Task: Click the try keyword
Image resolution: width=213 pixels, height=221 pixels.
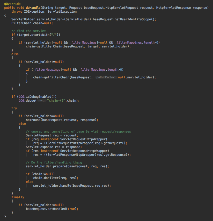Action: [x=14, y=108]
